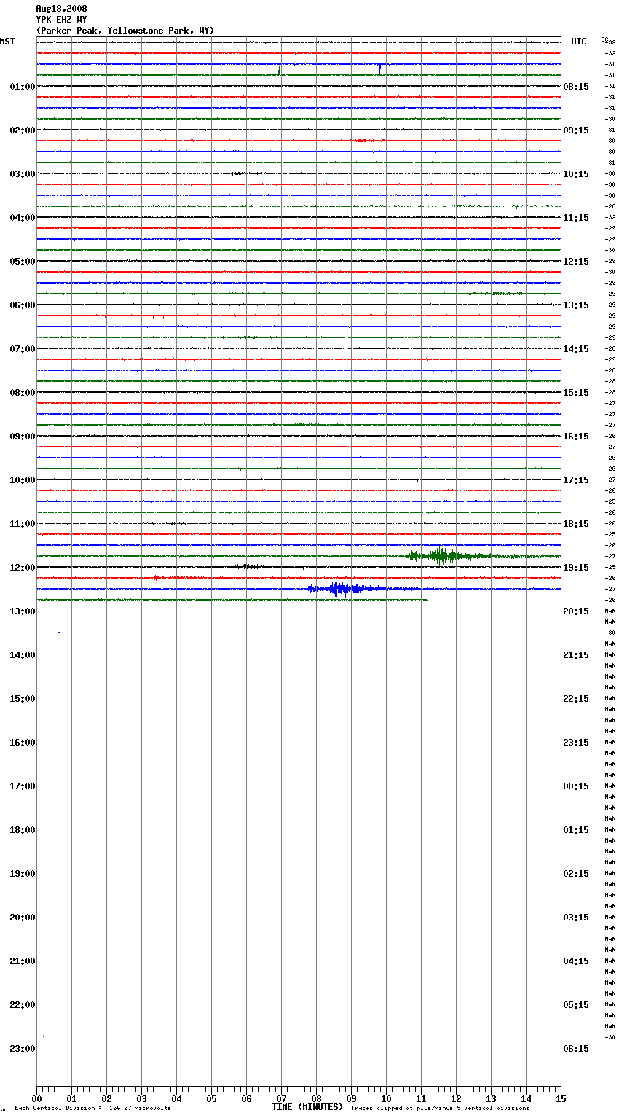Click minute tick label "00" on bottom axis

click(x=36, y=1099)
